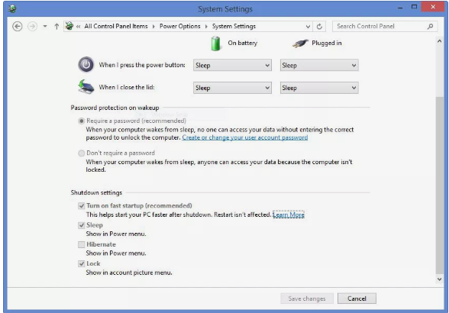Open the recent locations dropdown arrow

(x=45, y=27)
